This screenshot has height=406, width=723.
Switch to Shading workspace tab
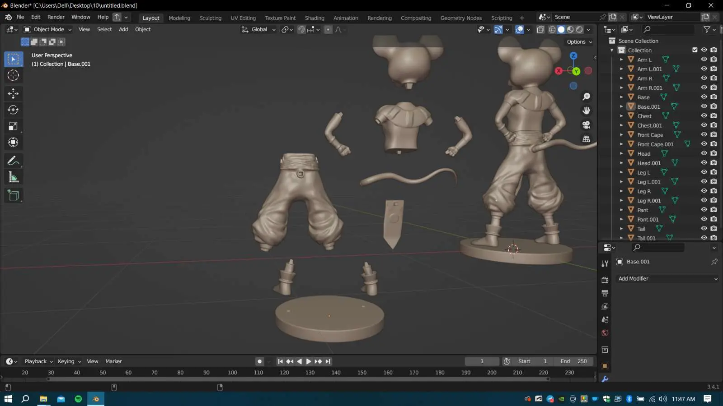point(315,18)
